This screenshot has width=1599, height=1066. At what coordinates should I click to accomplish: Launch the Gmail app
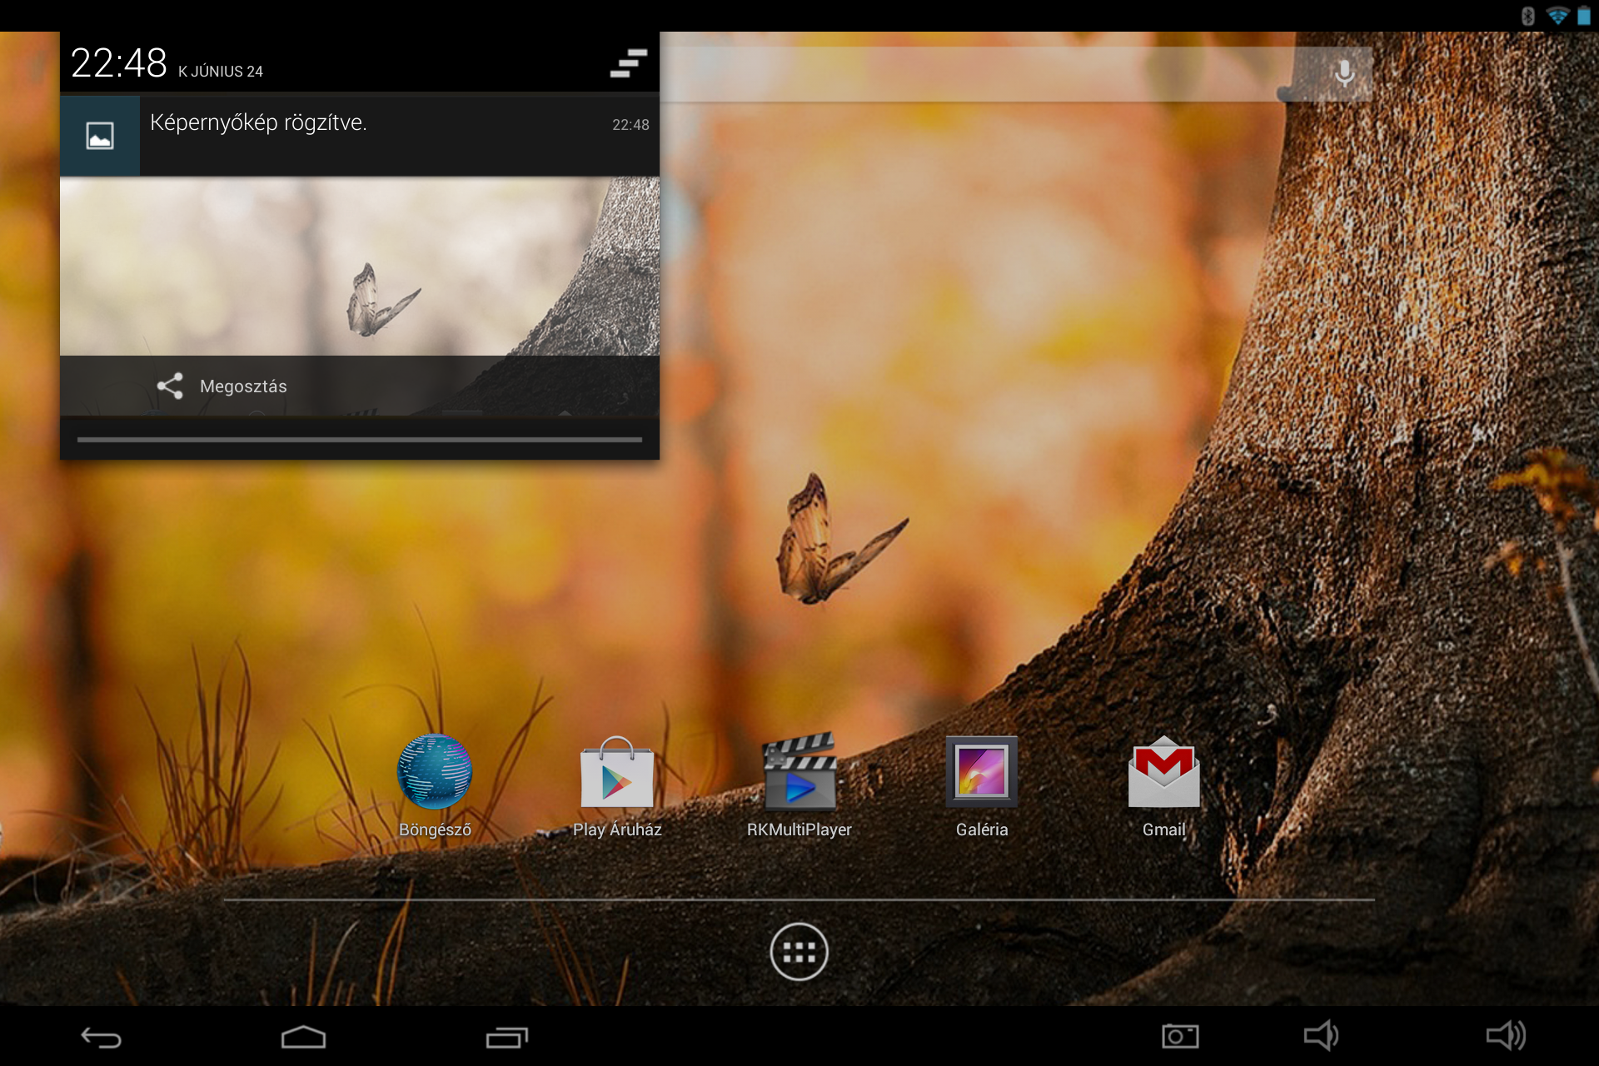[x=1163, y=773]
